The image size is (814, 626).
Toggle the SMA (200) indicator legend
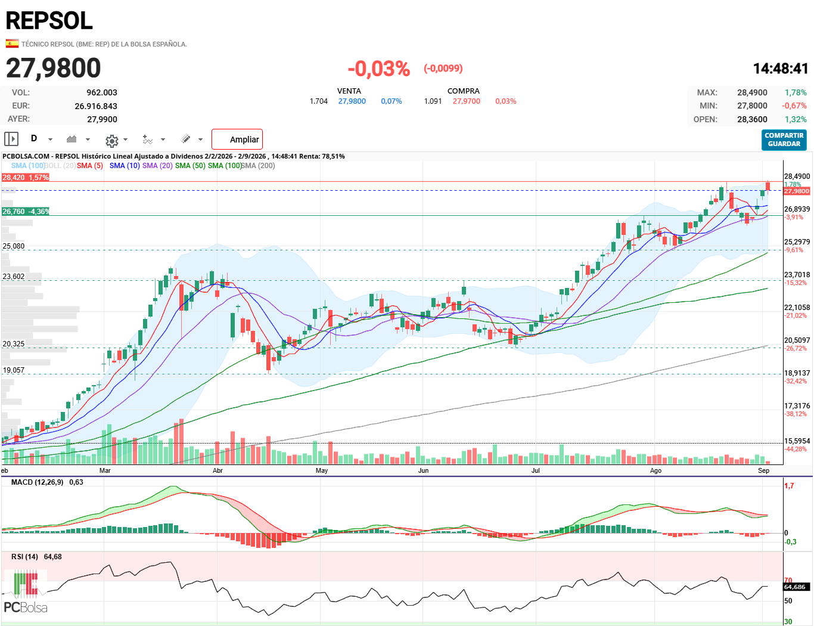tap(258, 166)
